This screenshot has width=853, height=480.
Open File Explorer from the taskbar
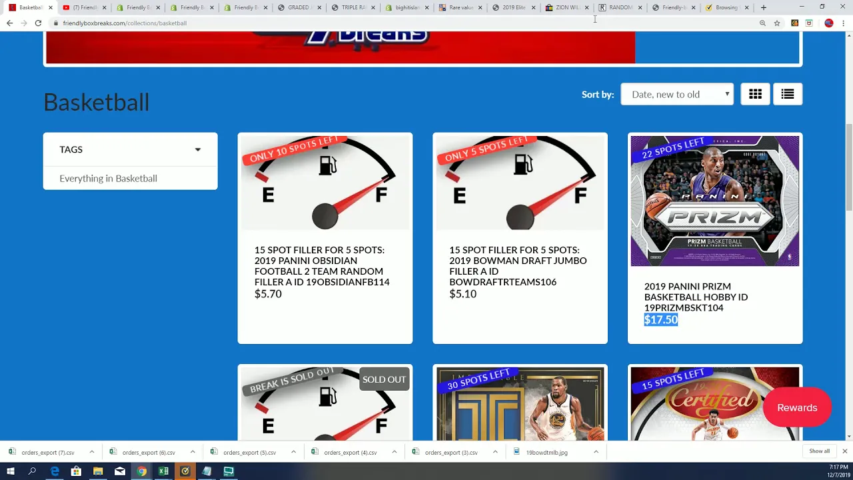[98, 471]
